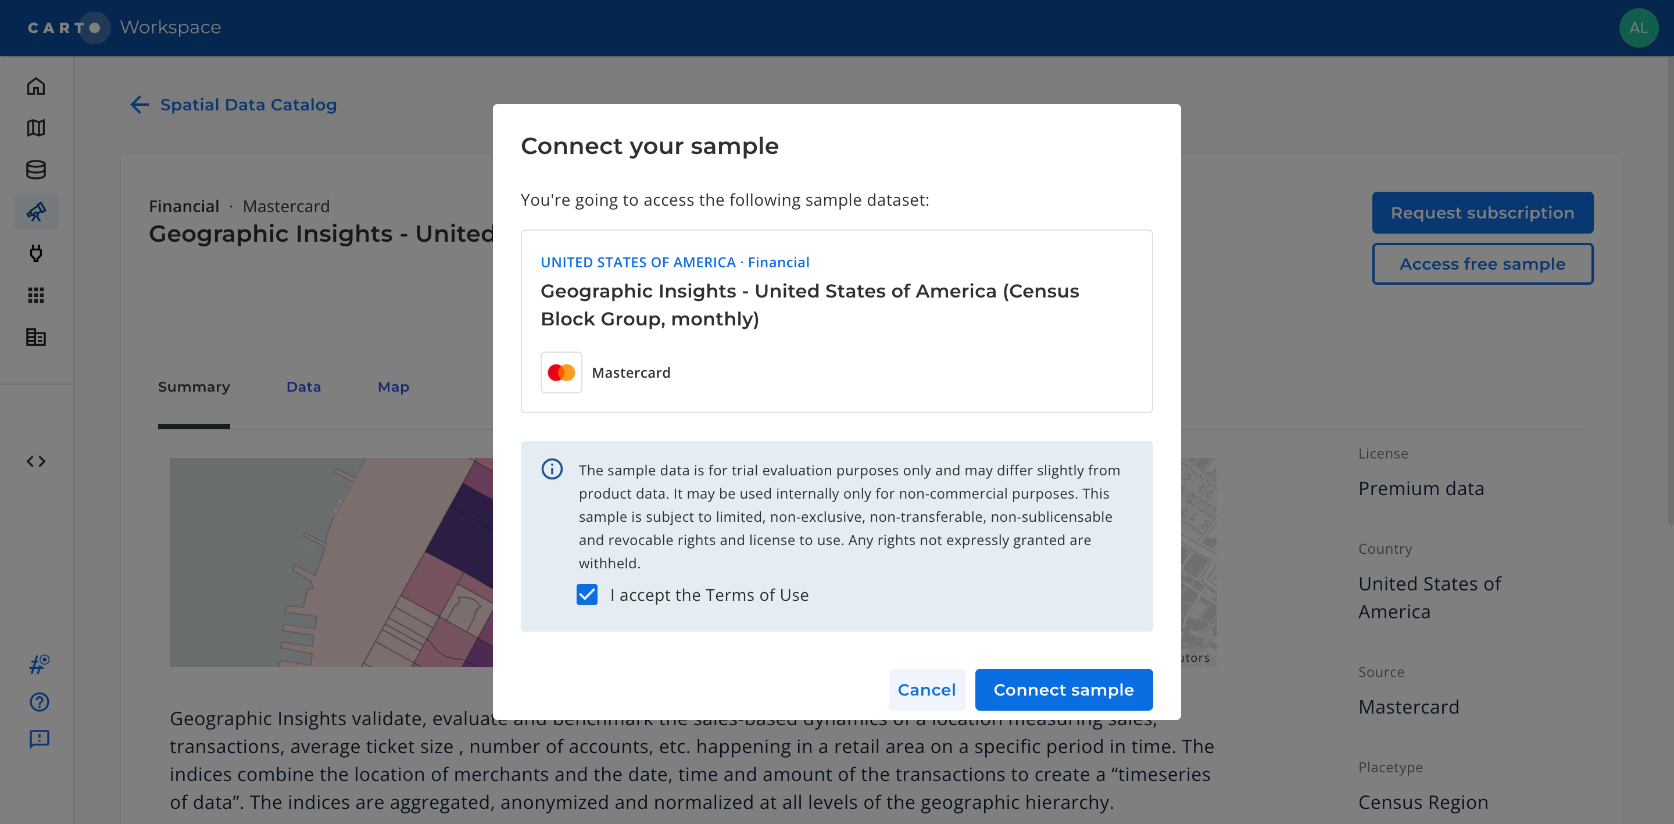The height and width of the screenshot is (824, 1674).
Task: Click the map preview thumbnail
Action: (x=331, y=562)
